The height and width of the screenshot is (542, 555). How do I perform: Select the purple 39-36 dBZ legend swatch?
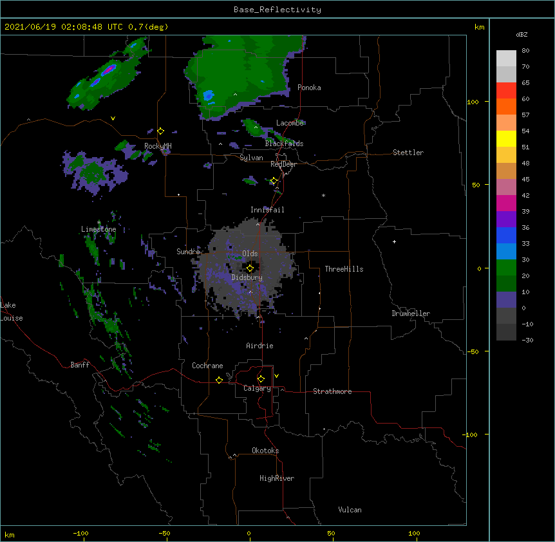pos(506,220)
